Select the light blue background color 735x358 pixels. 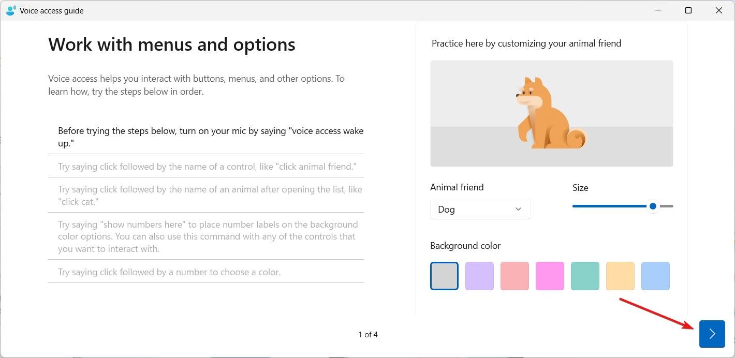[x=655, y=276]
